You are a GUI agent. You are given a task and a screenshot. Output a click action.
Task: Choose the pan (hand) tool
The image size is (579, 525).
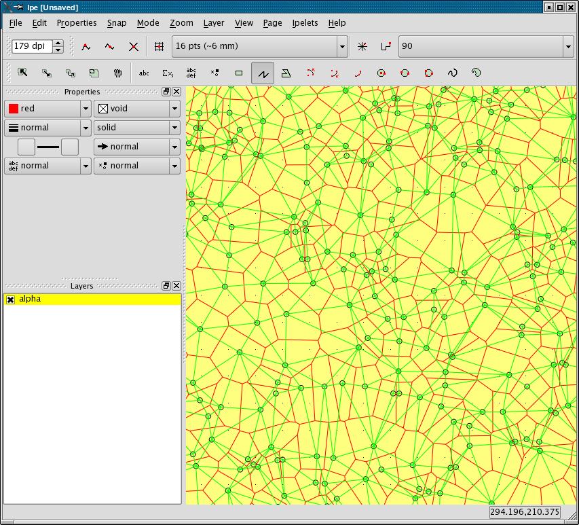pos(117,73)
